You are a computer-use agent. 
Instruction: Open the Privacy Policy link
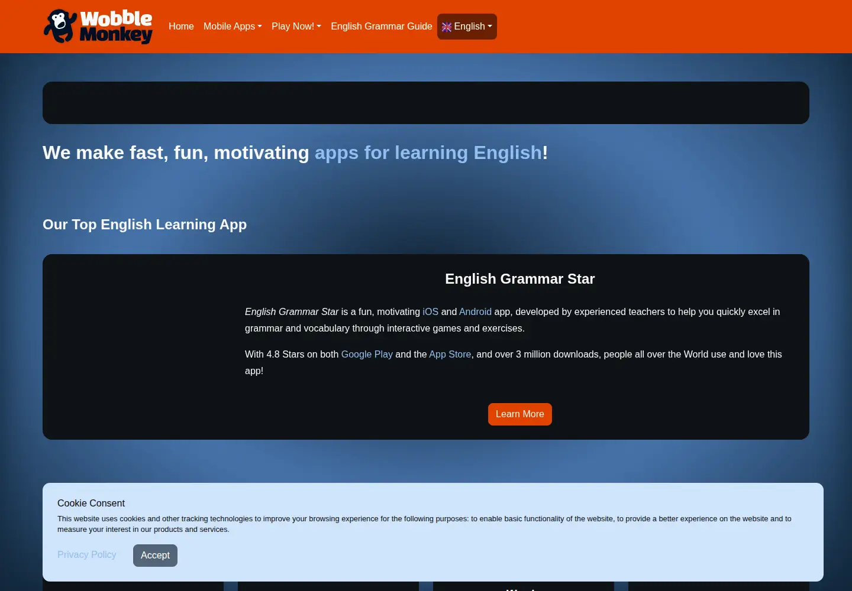point(87,554)
